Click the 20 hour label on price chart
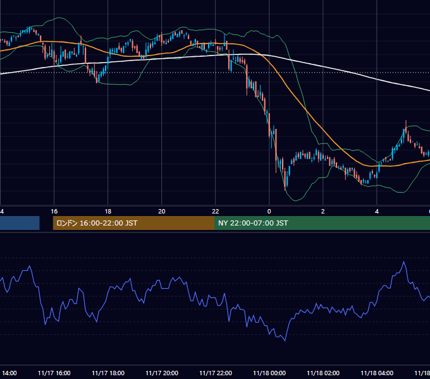This screenshot has height=379, width=430. 161,212
